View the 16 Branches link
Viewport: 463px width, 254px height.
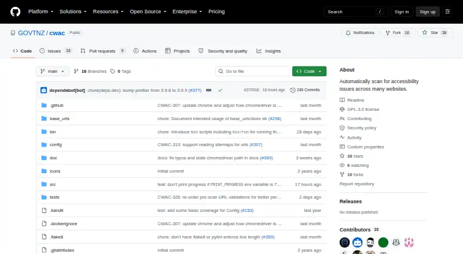coord(90,72)
